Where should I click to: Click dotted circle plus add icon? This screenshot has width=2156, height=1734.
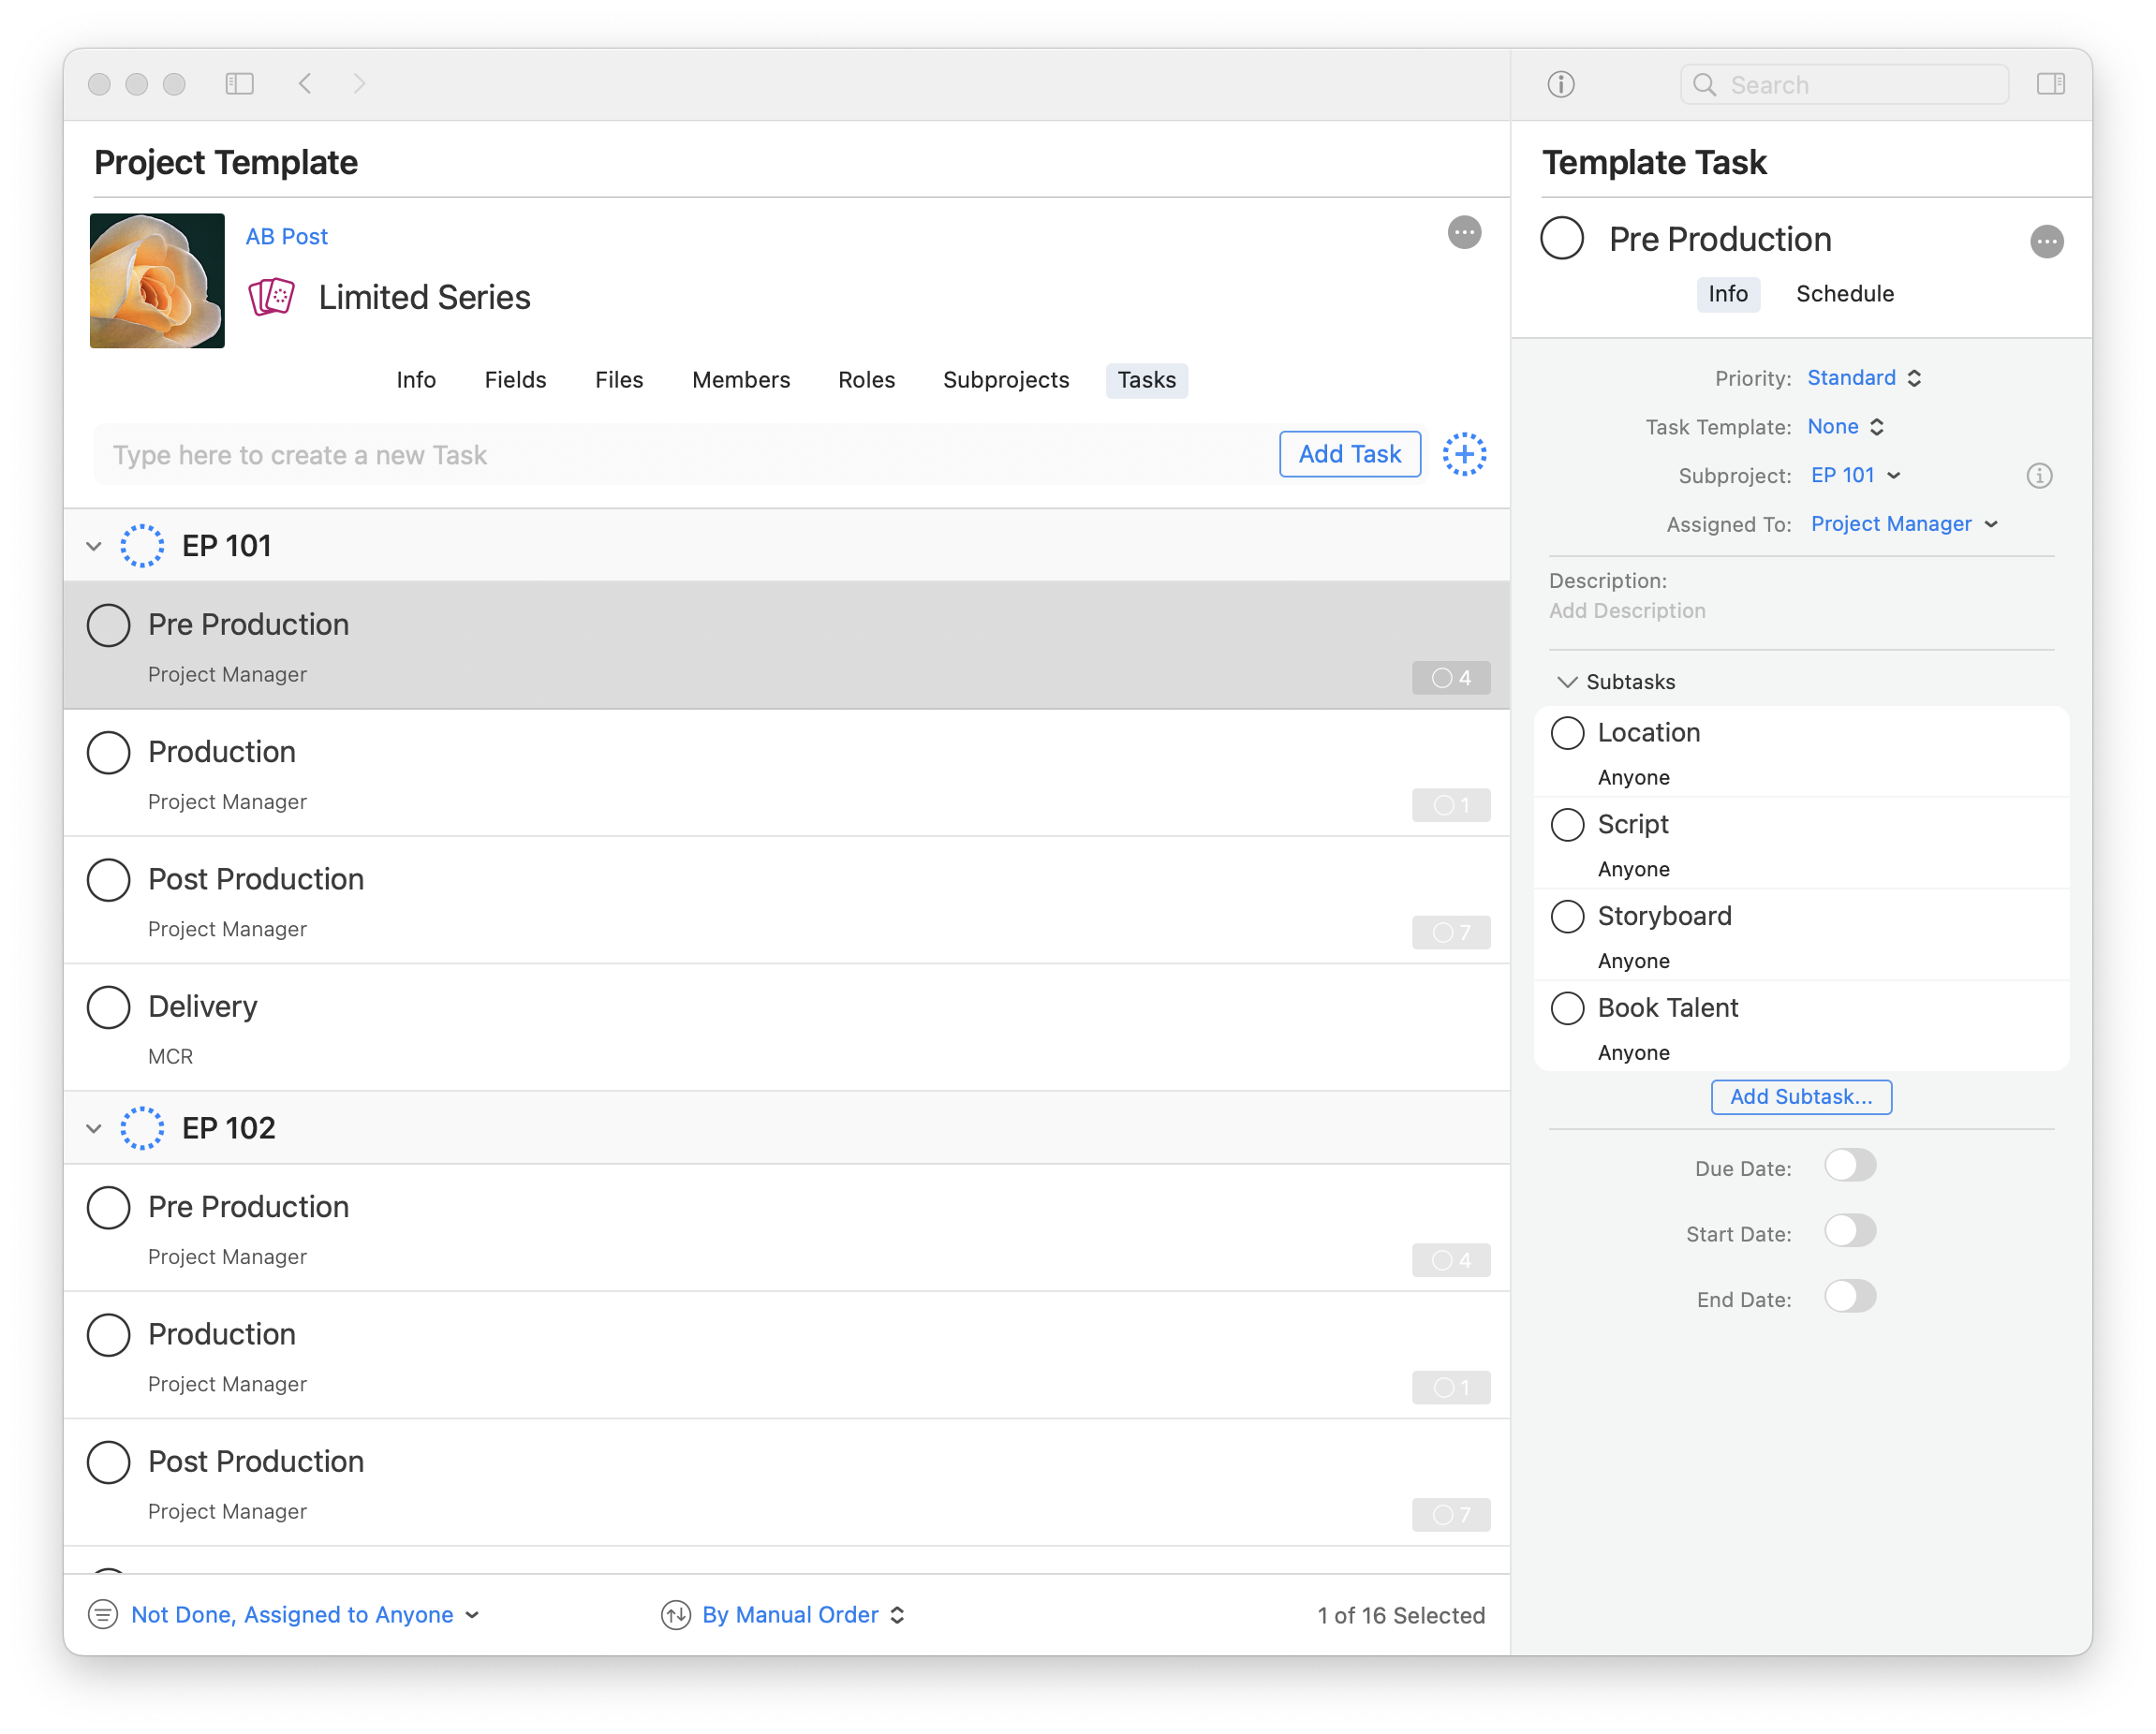click(1464, 455)
